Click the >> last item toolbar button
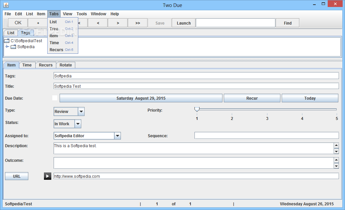 click(138, 23)
